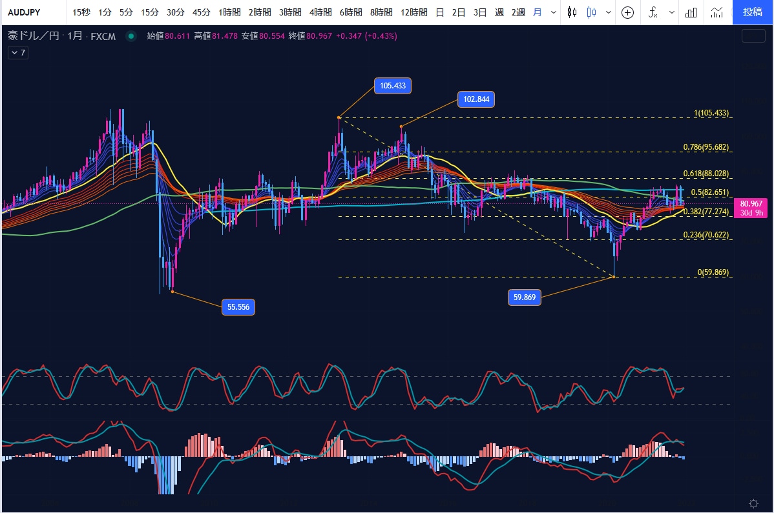
Task: Open the AUDJPY symbol search
Action: (24, 12)
